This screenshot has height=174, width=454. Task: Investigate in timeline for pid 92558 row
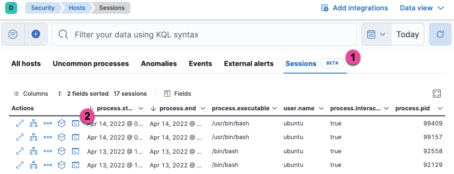[x=62, y=151]
